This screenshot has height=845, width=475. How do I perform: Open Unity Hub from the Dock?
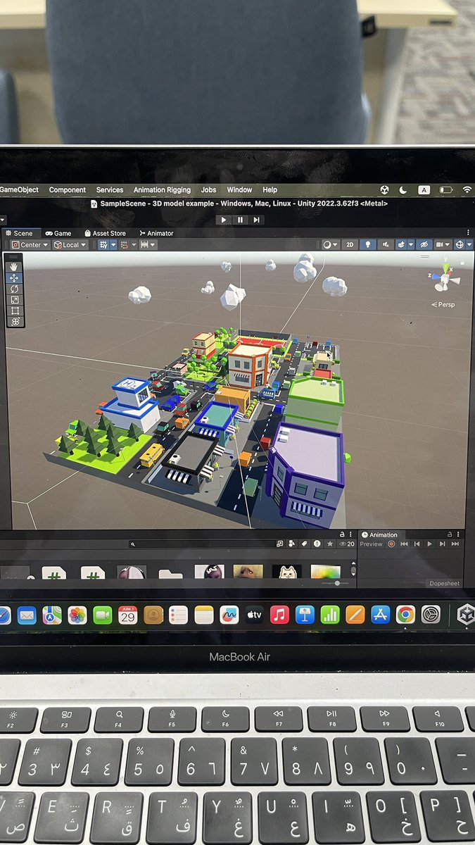pyautogui.click(x=466, y=614)
